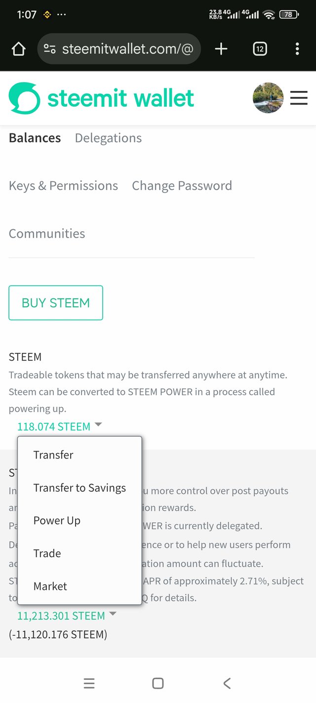Open a new tab with plus icon
316x703 pixels.
click(221, 48)
